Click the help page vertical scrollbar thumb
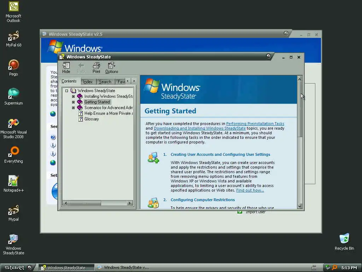Image resolution: width=362 pixels, height=272 pixels. point(300,109)
